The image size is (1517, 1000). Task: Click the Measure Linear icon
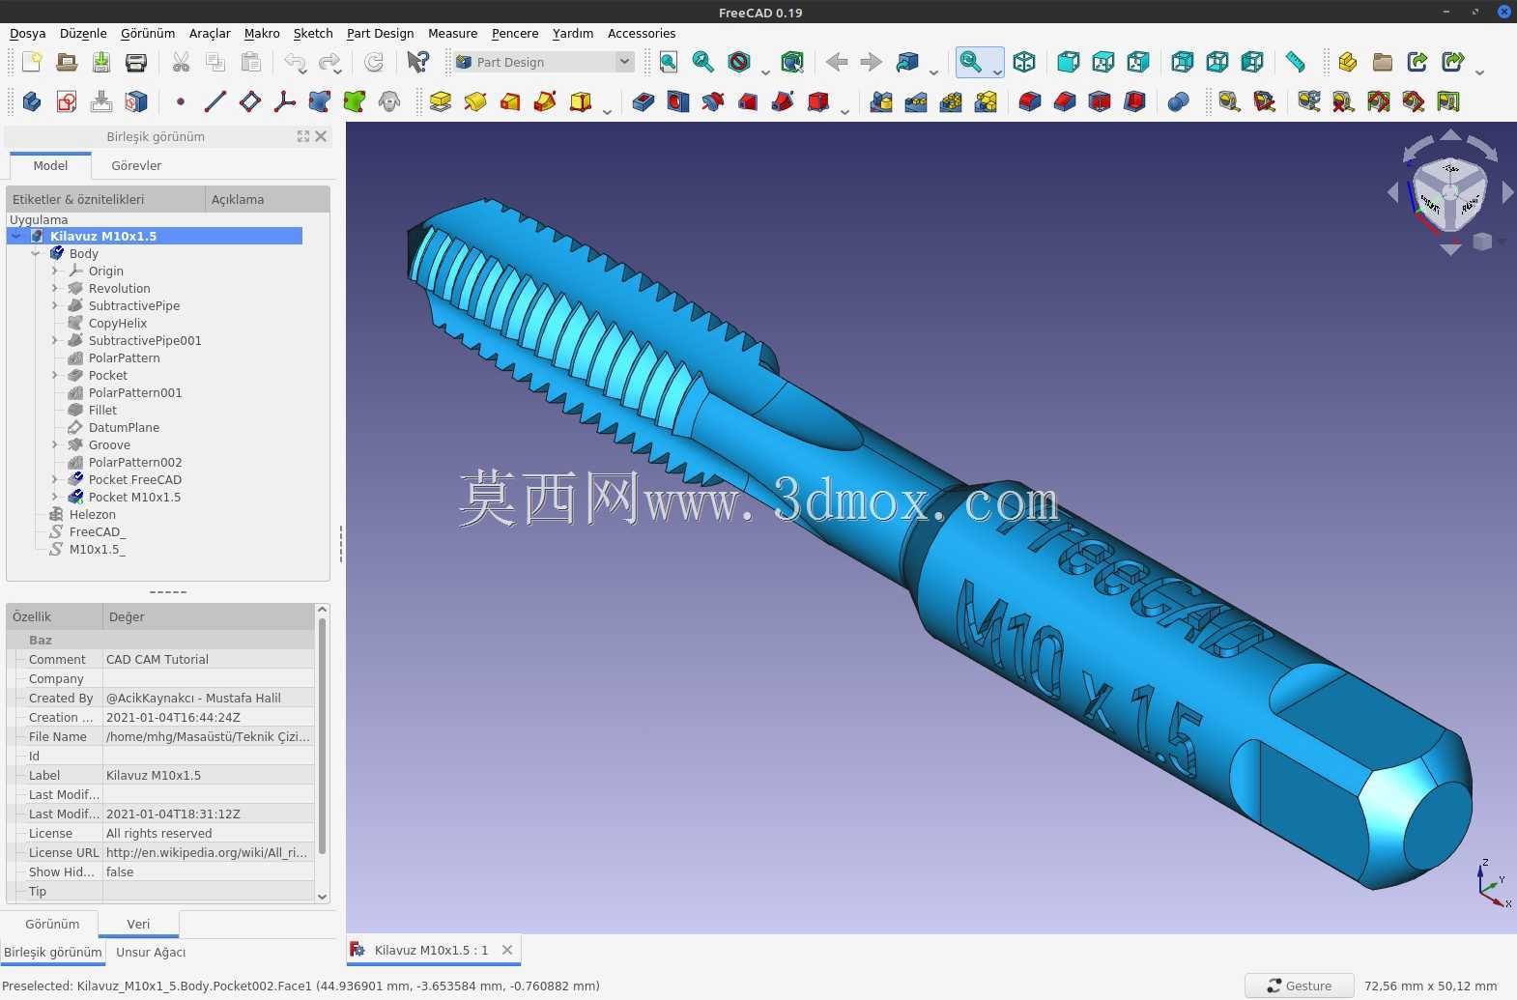1229,101
